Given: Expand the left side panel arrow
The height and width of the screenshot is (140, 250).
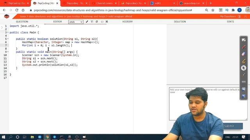Looking at the screenshot, I should pyautogui.click(x=2, y=28).
